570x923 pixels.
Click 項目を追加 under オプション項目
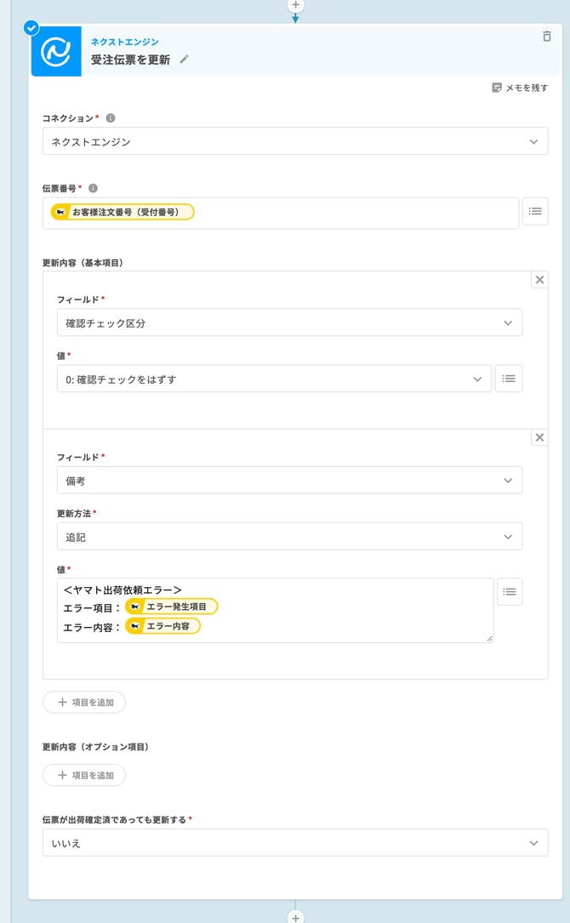[84, 775]
